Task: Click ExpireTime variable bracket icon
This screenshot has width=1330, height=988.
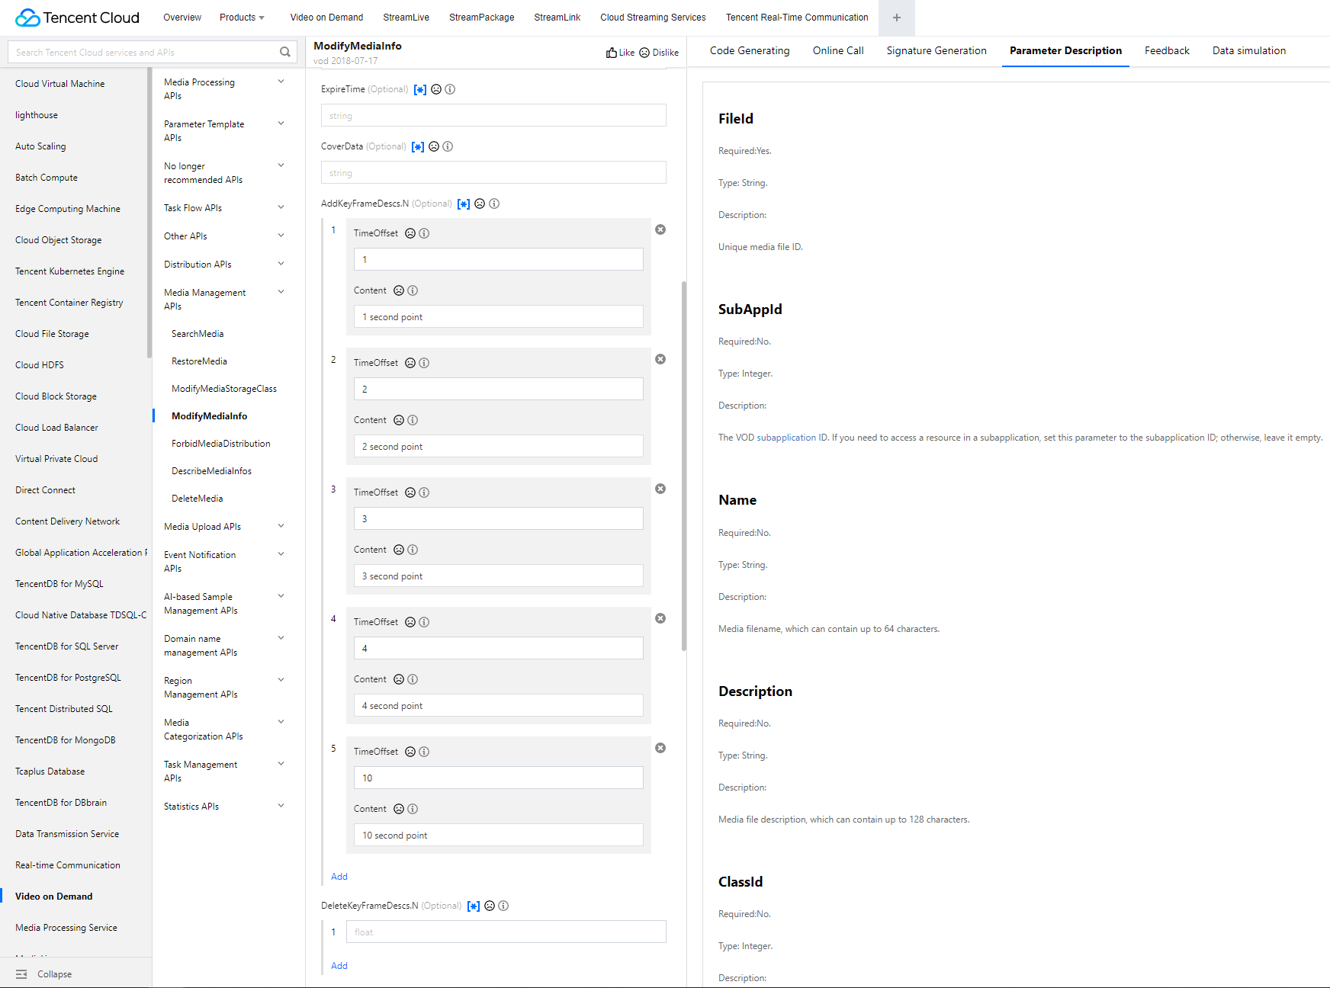Action: point(420,89)
